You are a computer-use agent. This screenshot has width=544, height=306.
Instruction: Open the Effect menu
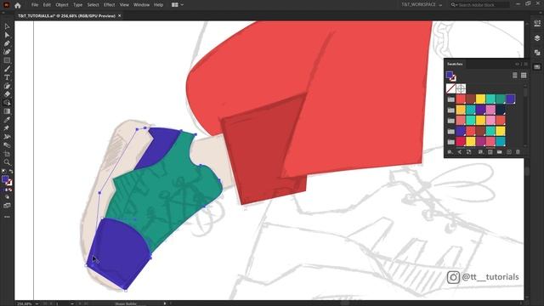(110, 5)
